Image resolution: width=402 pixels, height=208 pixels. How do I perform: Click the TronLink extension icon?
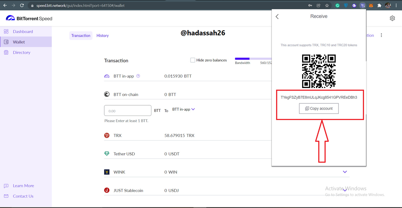coord(363,6)
